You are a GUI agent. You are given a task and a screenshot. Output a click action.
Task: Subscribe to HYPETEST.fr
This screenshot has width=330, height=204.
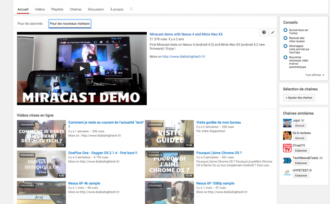(x=301, y=176)
